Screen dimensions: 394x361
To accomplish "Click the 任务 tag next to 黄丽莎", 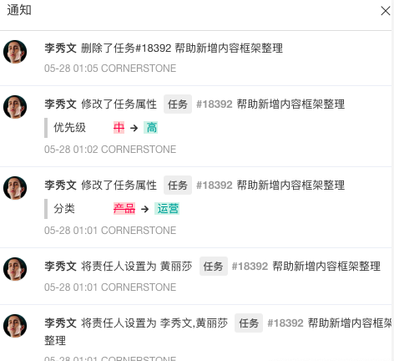I will tap(214, 267).
